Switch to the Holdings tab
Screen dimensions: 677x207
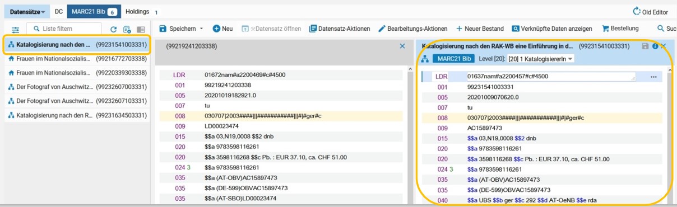coord(141,12)
